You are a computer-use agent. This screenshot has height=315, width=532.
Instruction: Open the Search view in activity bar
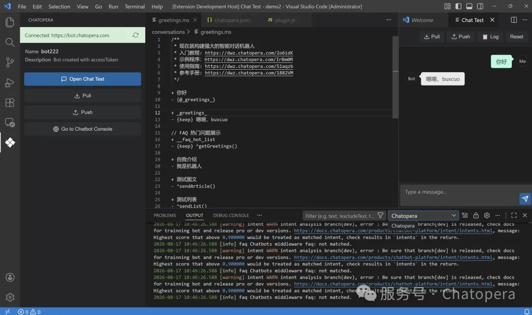(10, 42)
